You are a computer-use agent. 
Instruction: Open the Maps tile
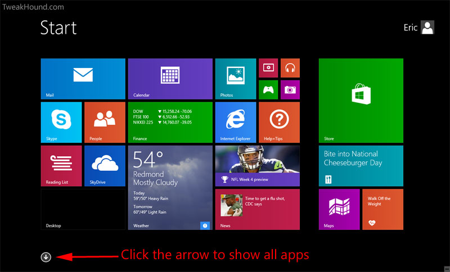tap(339, 210)
